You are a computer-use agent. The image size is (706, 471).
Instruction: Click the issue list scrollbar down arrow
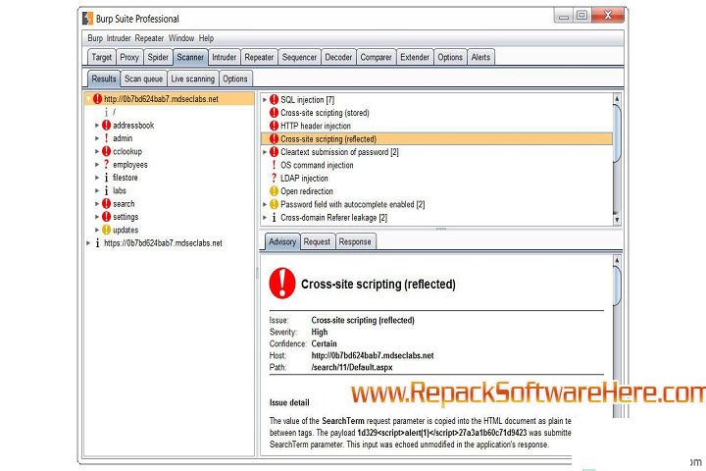tap(617, 220)
